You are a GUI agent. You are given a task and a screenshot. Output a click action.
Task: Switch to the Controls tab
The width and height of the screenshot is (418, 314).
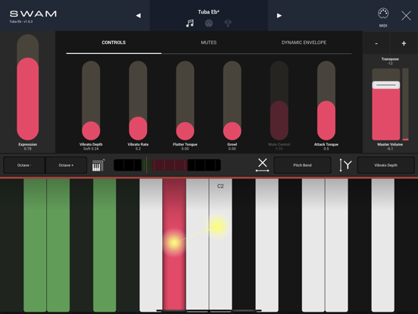coord(114,42)
